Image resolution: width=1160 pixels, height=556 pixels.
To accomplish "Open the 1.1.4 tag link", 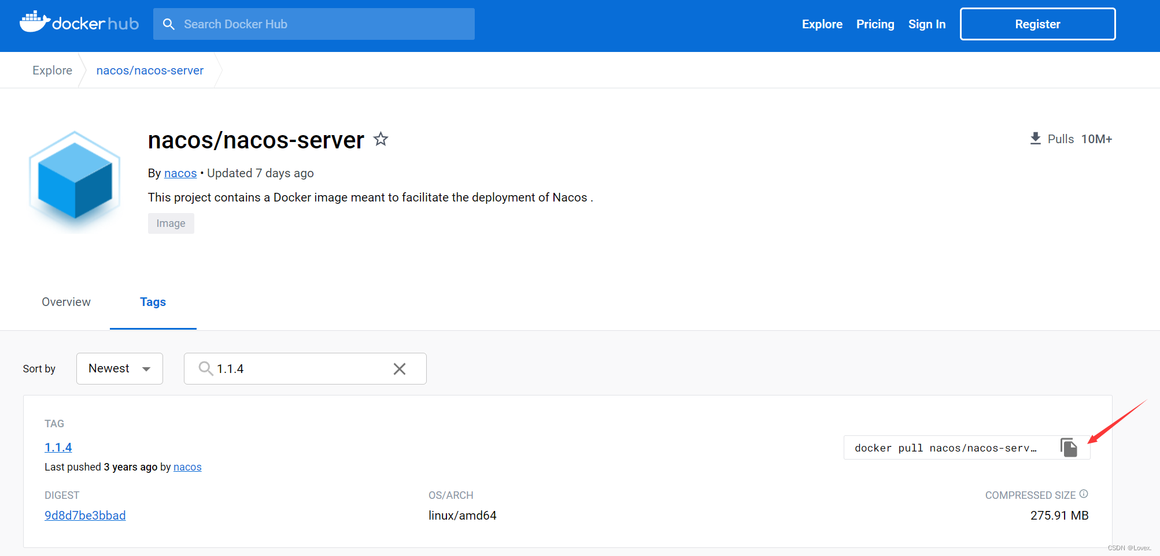I will [58, 447].
